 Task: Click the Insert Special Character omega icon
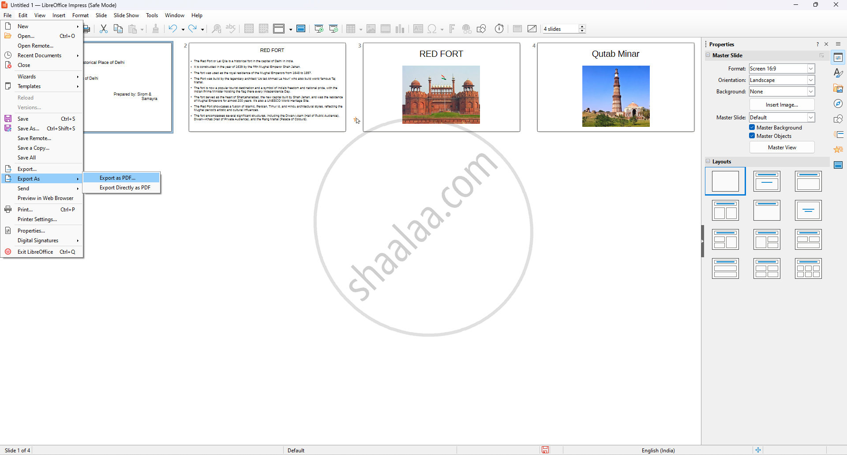(432, 29)
